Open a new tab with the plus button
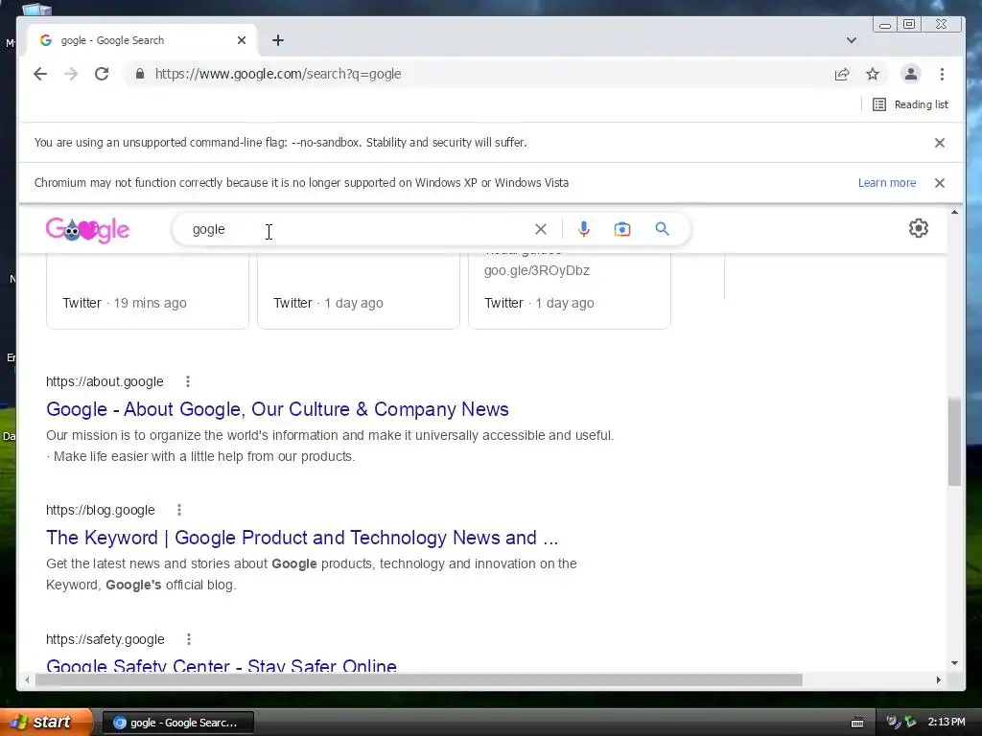Viewport: 982px width, 736px height. click(278, 40)
